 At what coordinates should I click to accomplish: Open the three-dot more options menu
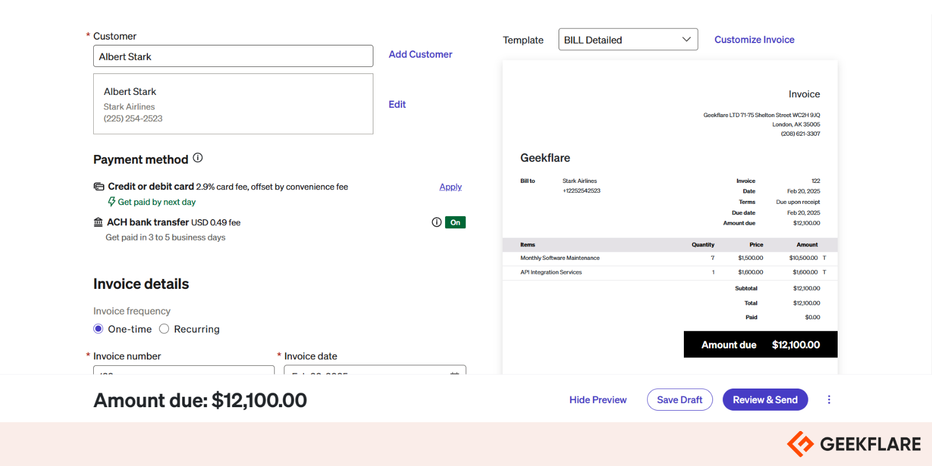tap(829, 400)
